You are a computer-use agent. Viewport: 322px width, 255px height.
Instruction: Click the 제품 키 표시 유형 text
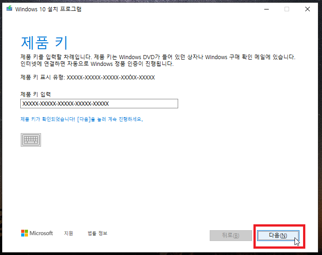pos(87,78)
